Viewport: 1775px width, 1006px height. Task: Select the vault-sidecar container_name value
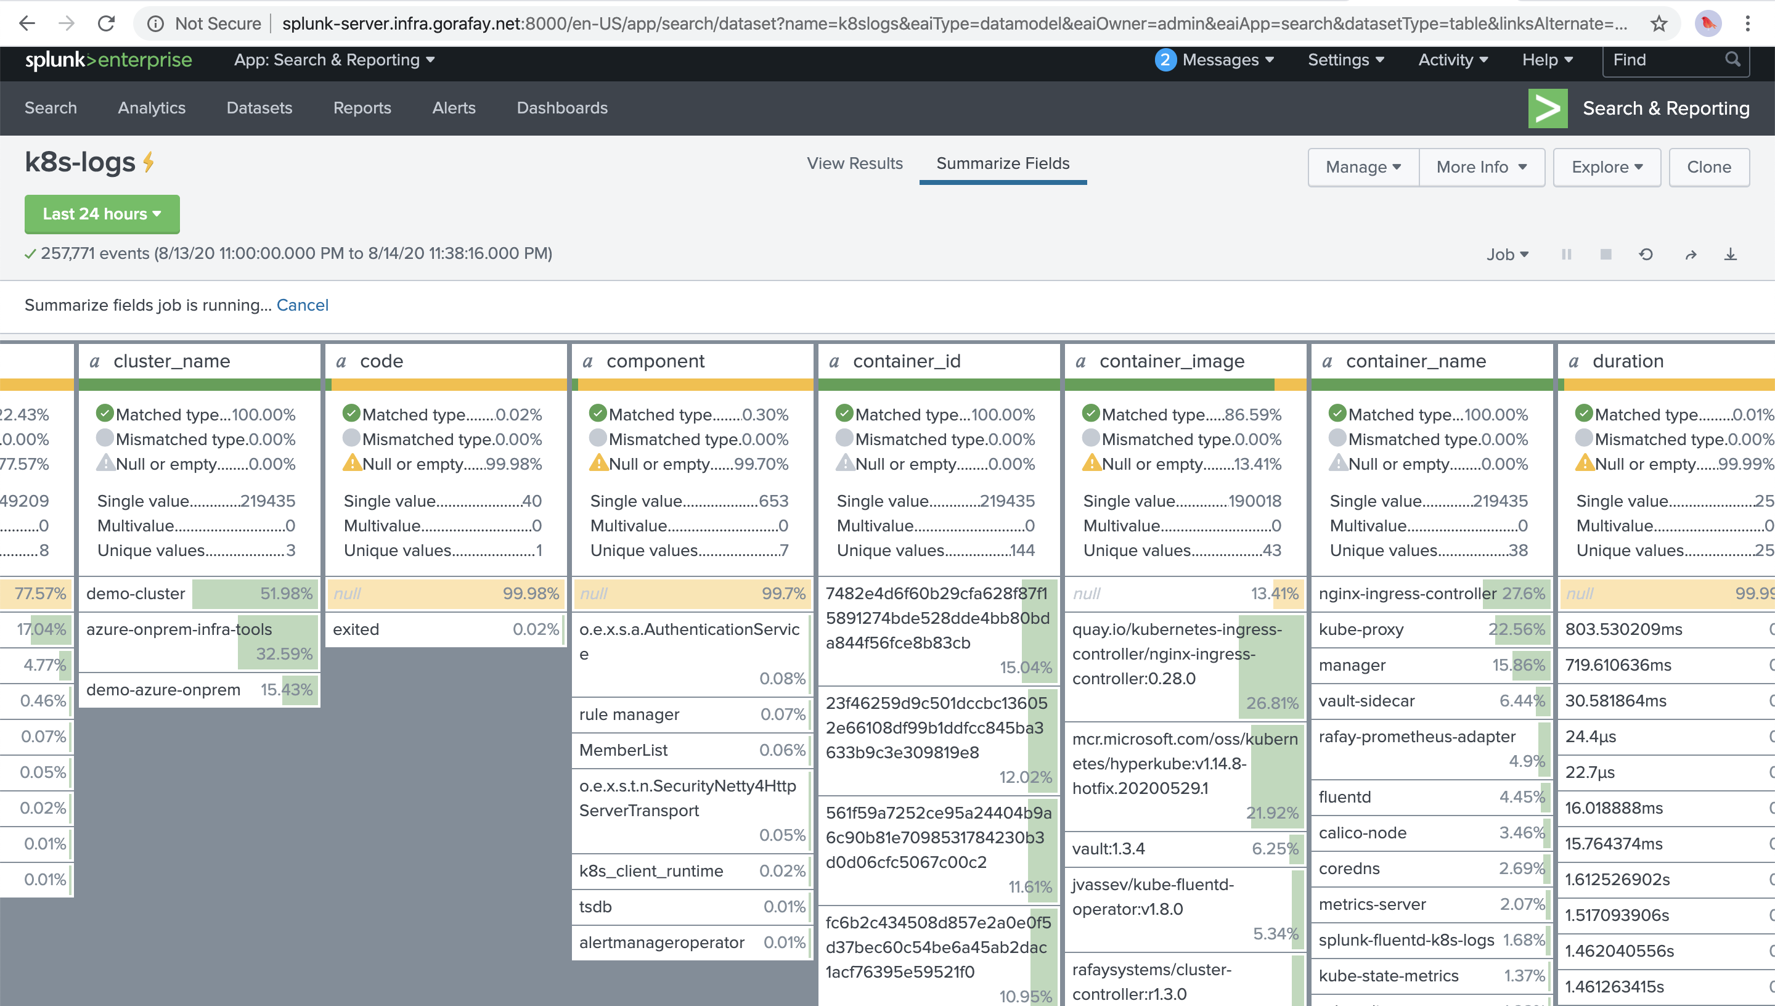pyautogui.click(x=1432, y=701)
